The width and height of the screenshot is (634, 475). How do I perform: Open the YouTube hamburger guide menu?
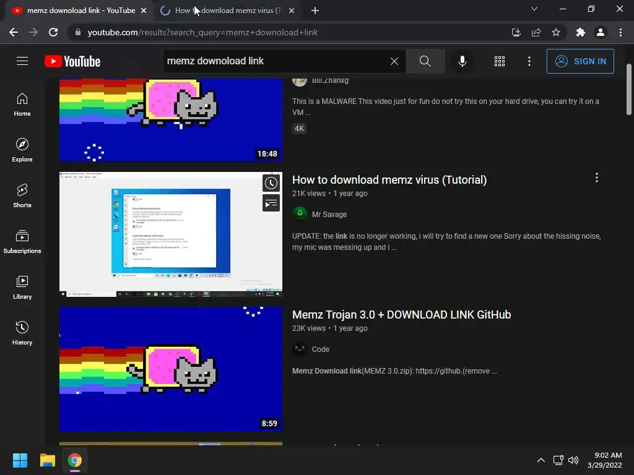point(22,61)
